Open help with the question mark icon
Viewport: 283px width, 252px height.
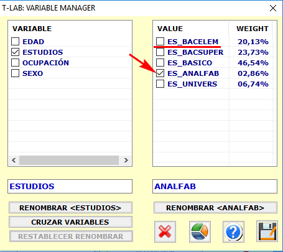click(233, 231)
